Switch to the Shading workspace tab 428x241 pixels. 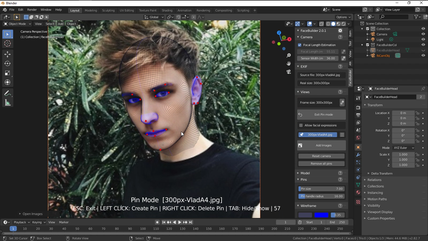coord(167,10)
